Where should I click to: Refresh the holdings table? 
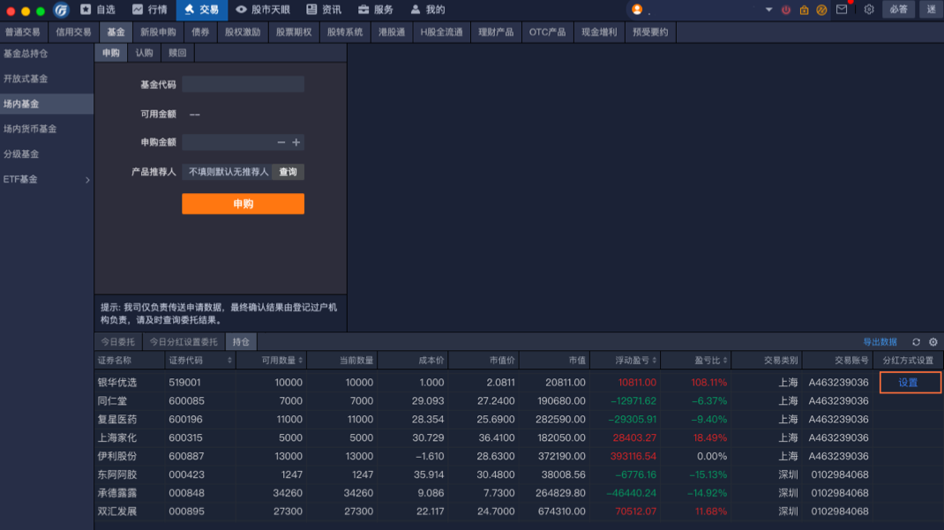point(916,342)
